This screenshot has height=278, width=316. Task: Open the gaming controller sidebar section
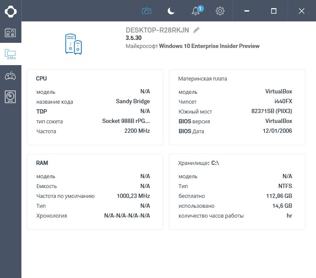(10, 76)
